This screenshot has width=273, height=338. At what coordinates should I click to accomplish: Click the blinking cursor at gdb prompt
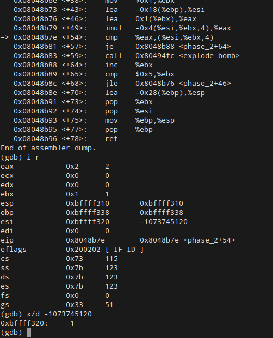tap(29, 333)
